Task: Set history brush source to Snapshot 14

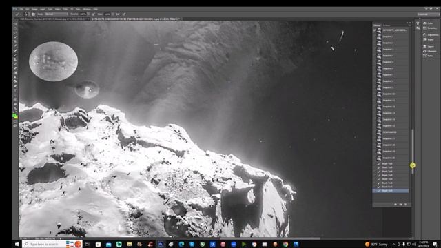Action: tap(374, 119)
